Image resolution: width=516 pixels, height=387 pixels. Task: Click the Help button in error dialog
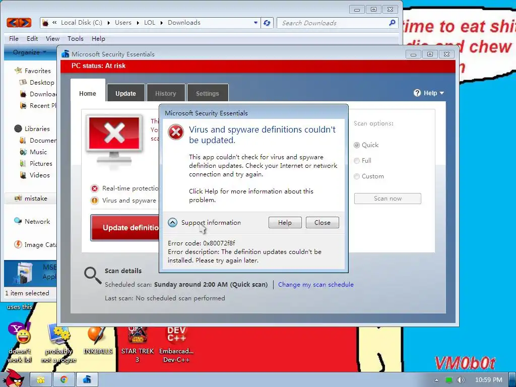285,222
